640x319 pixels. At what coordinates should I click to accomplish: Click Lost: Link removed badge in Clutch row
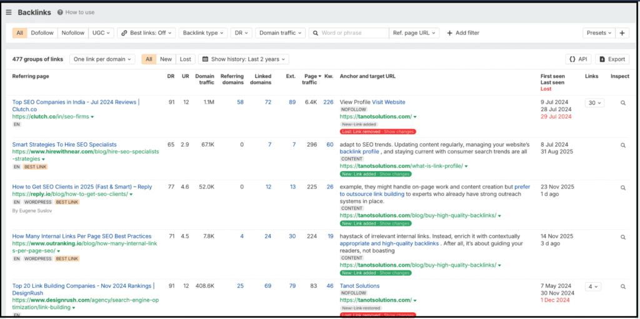coord(377,132)
